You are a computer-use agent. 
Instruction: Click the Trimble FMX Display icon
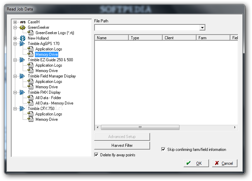[x=22, y=92]
